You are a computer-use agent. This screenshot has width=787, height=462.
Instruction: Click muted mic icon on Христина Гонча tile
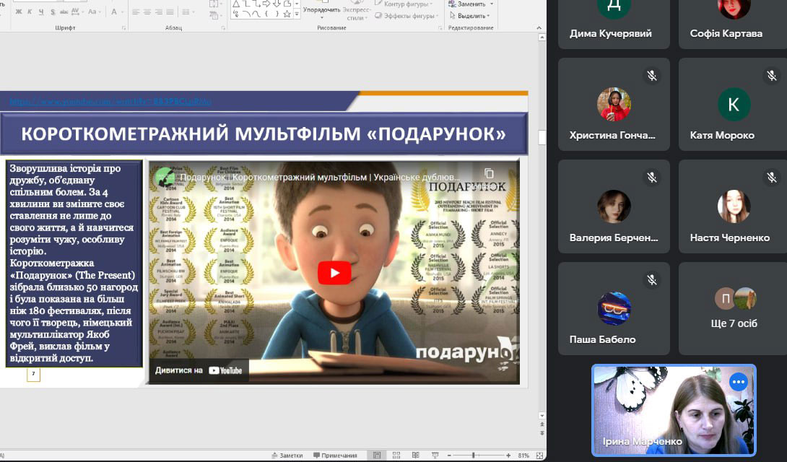click(x=651, y=76)
